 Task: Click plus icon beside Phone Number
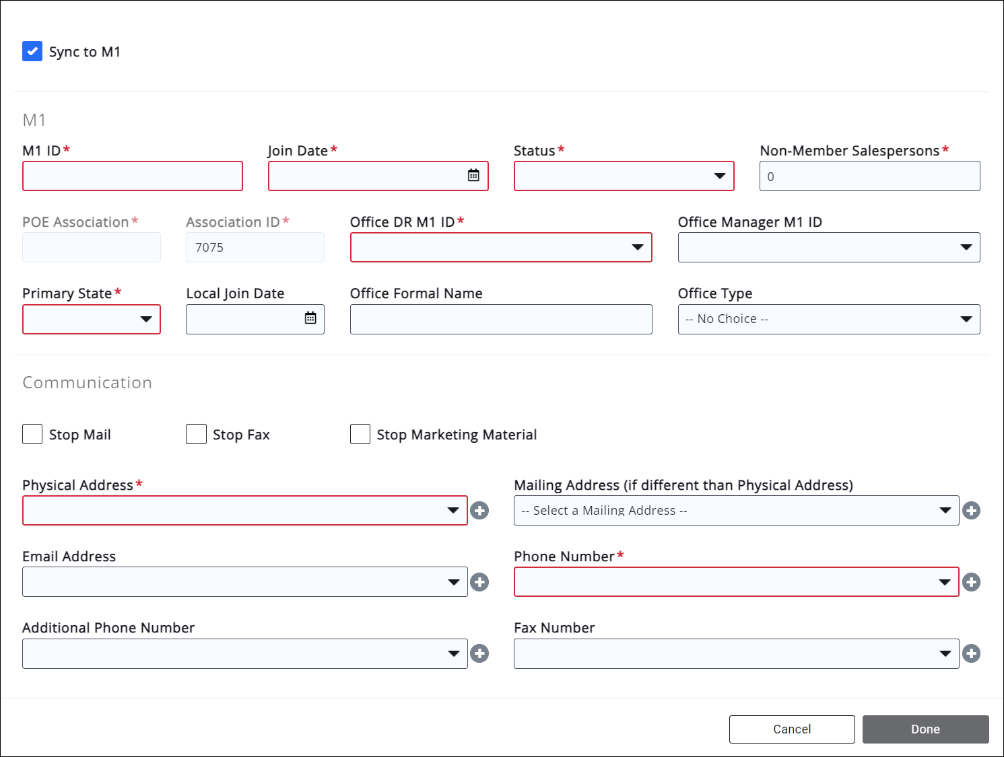pos(971,582)
